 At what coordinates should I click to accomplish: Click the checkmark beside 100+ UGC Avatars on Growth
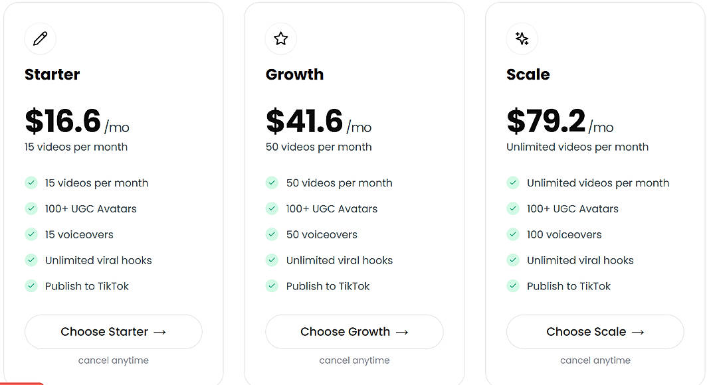272,208
